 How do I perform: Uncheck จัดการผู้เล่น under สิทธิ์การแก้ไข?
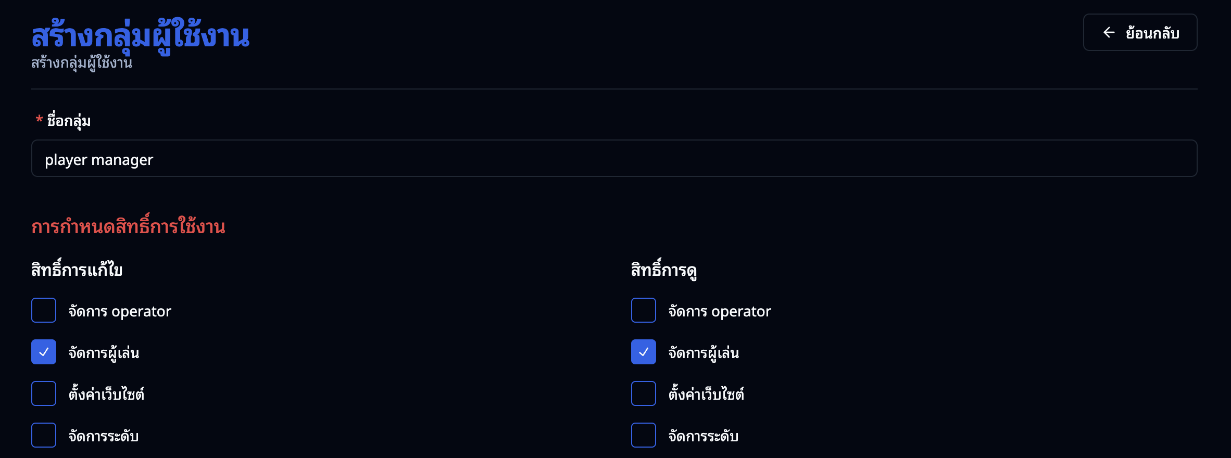point(43,352)
